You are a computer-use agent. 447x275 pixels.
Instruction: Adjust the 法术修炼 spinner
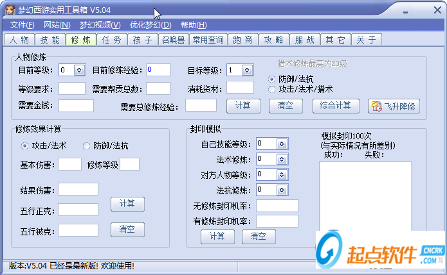tap(282, 159)
